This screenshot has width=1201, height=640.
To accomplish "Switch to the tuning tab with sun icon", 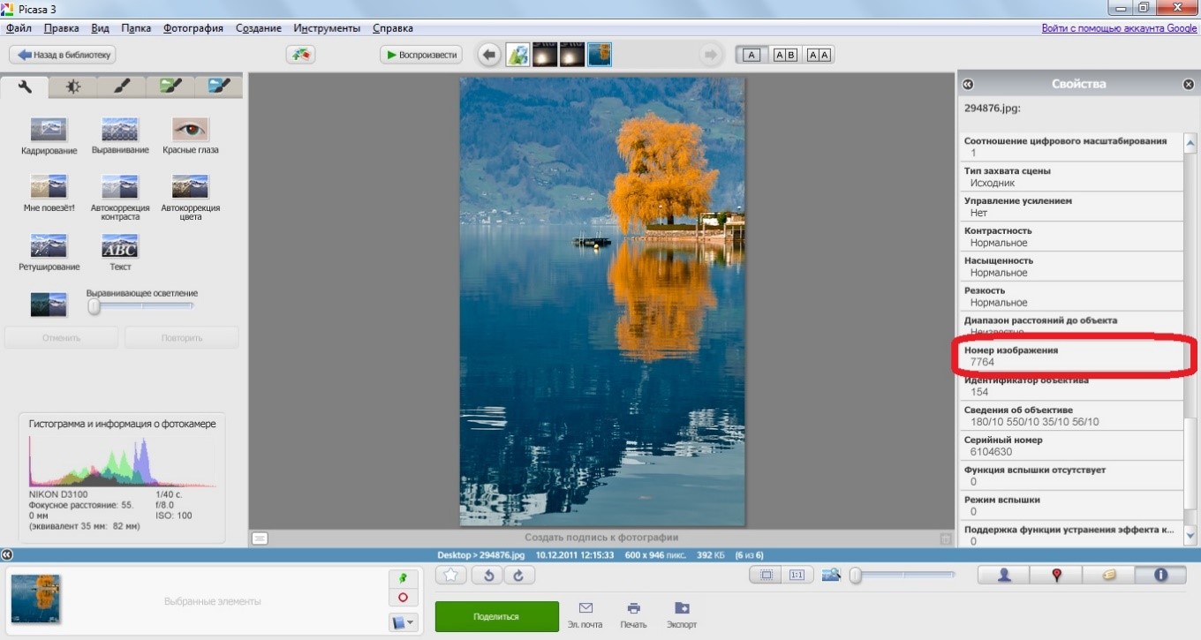I will tap(72, 86).
